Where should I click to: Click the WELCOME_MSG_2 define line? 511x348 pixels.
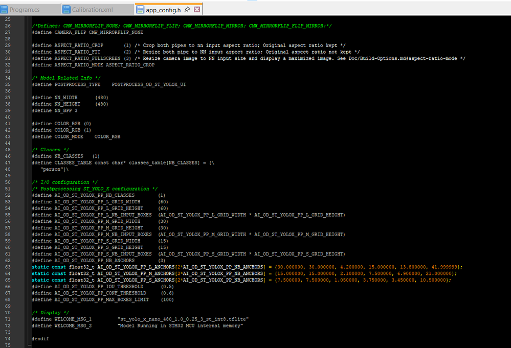[x=137, y=325]
